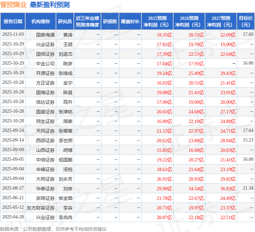Screen dimensions: 255x232
Task: Click the 最新盈利预测 heading text
Action: (x=50, y=5)
